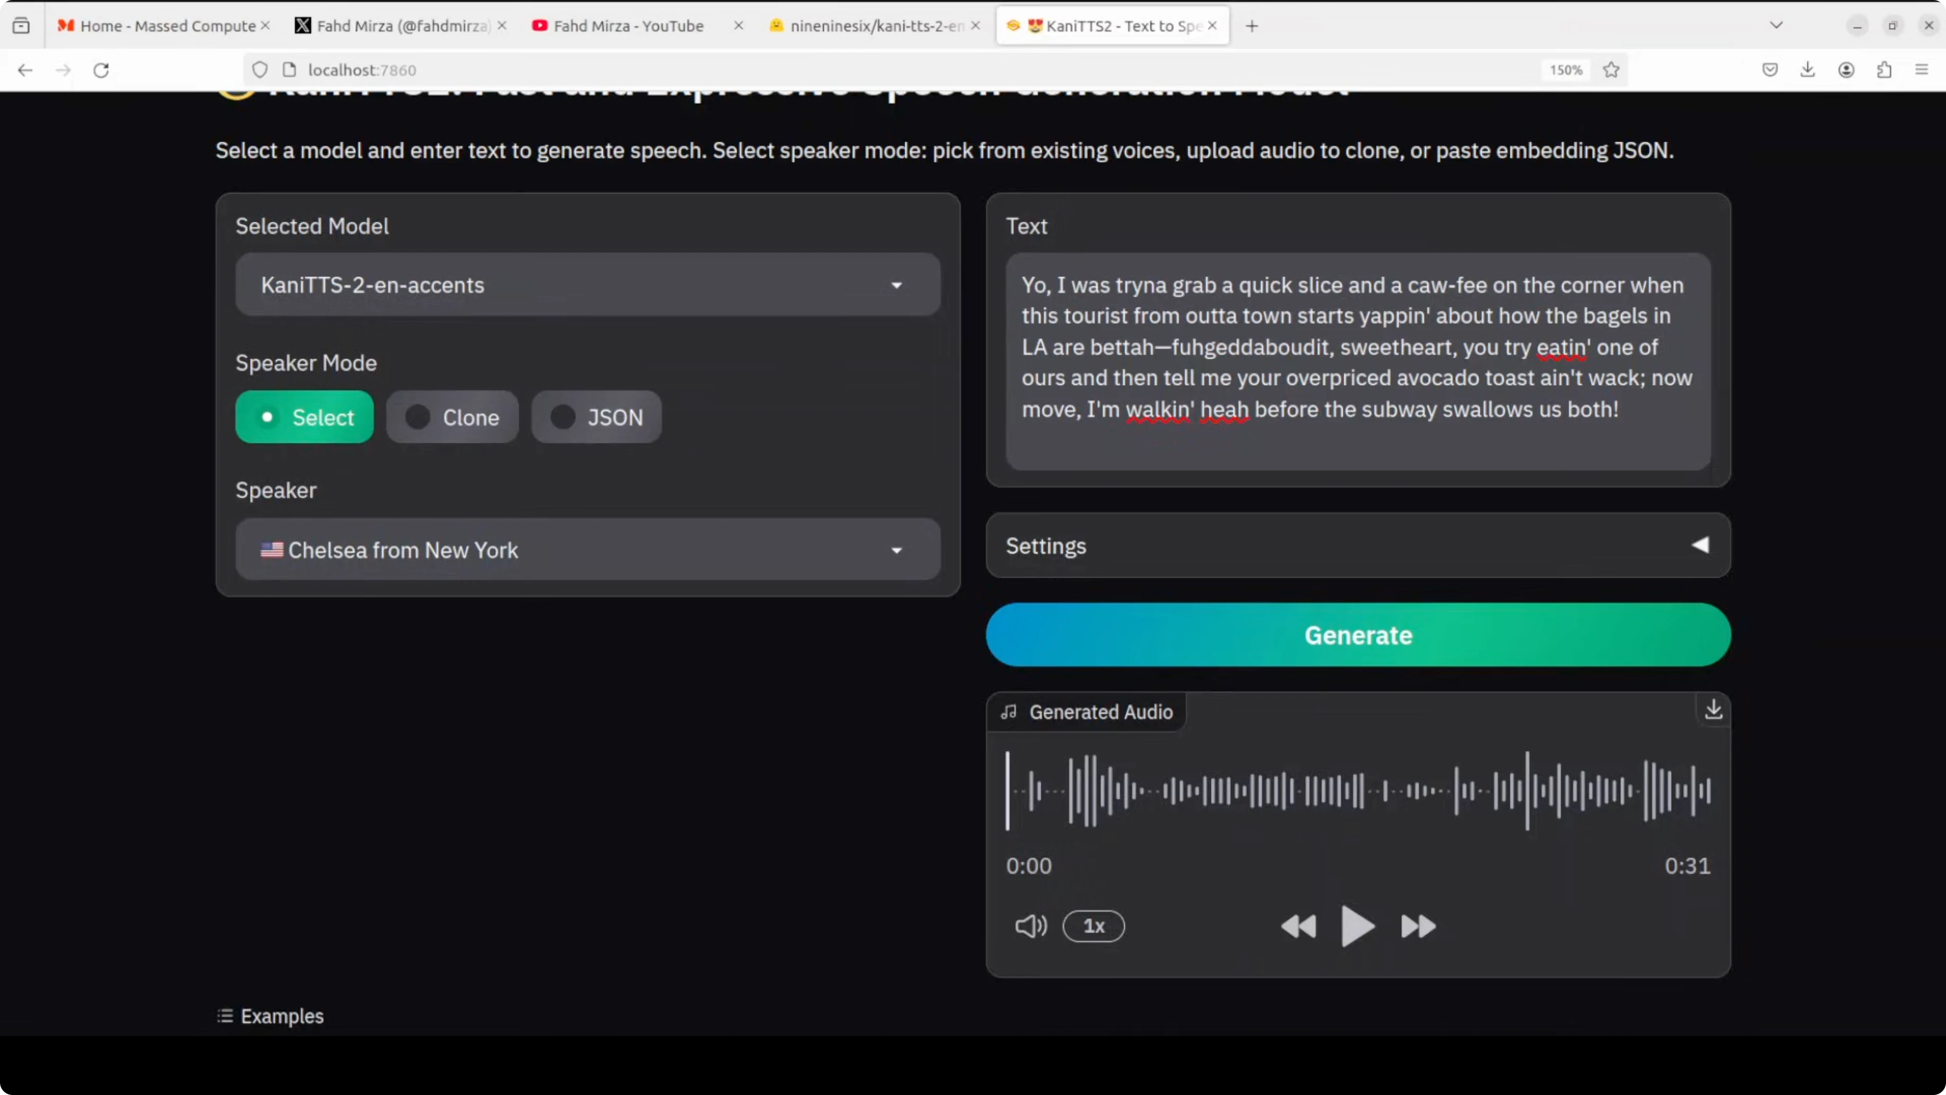Viewport: 1946px width, 1095px height.
Task: Select the JSON speaker mode
Action: pyautogui.click(x=596, y=416)
